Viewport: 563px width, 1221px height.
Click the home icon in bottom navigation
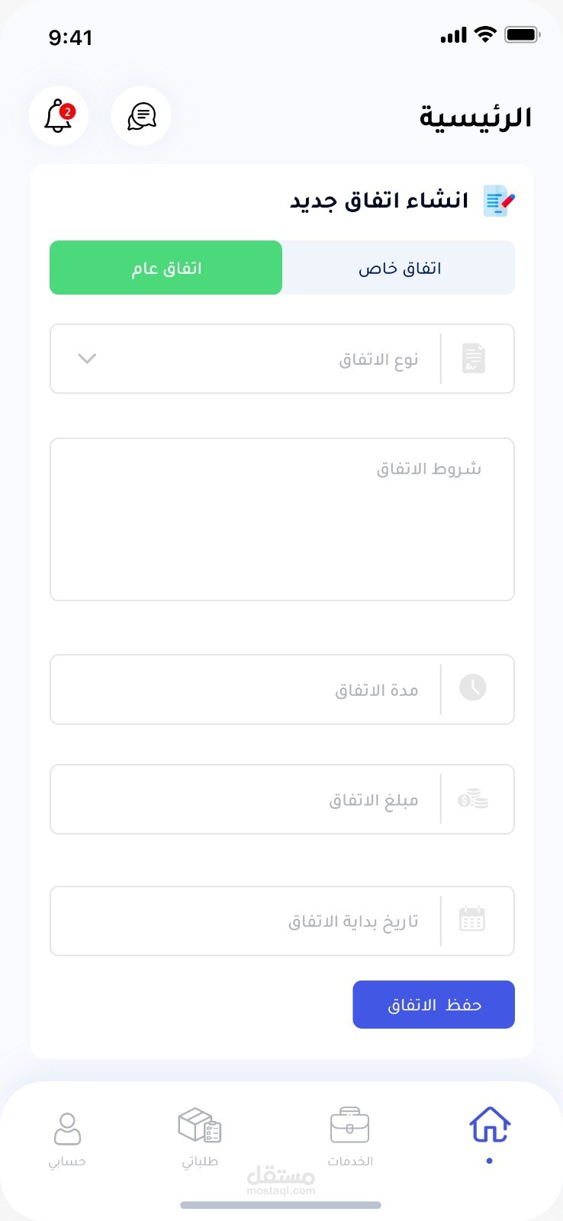coord(489,1126)
